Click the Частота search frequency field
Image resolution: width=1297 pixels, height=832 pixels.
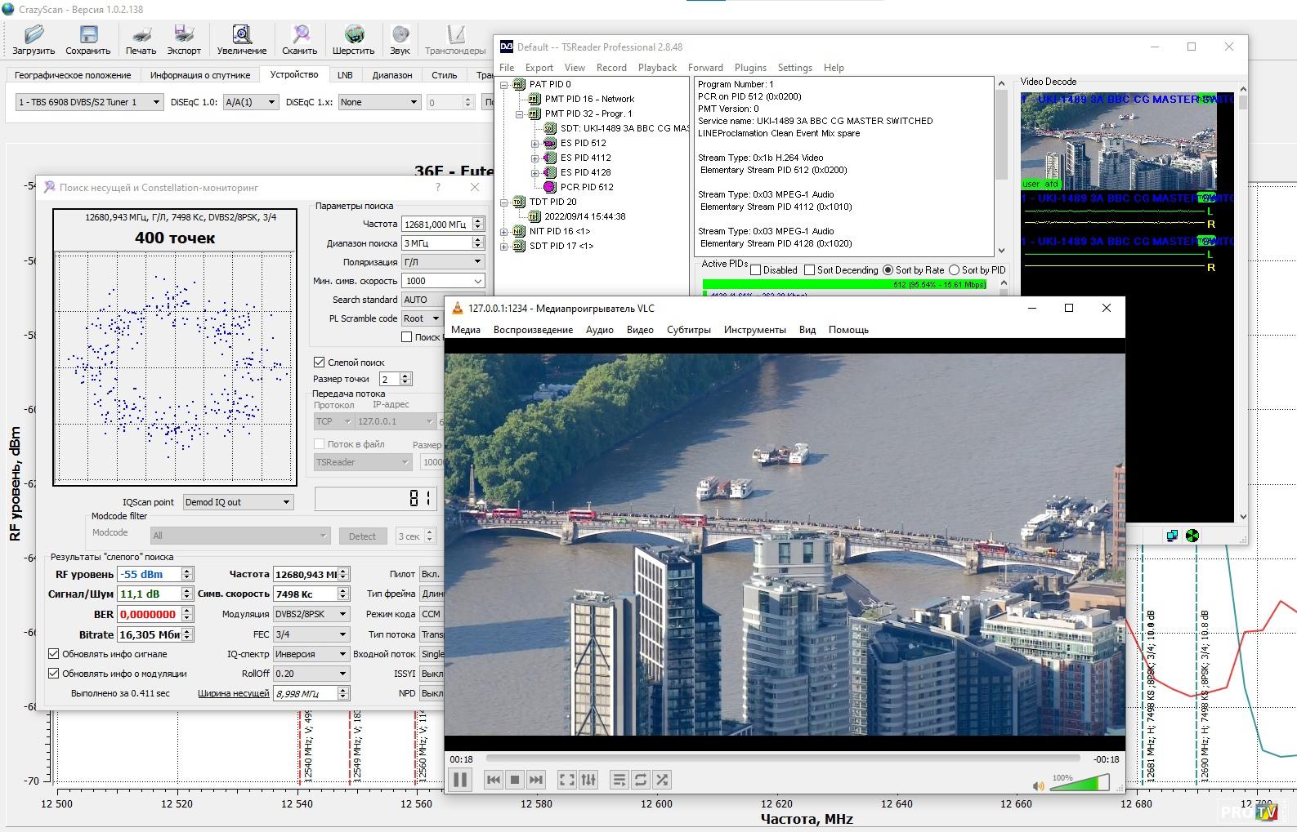point(436,224)
